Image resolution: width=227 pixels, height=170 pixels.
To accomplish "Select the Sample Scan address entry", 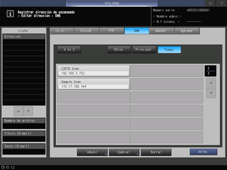I will click(94, 84).
